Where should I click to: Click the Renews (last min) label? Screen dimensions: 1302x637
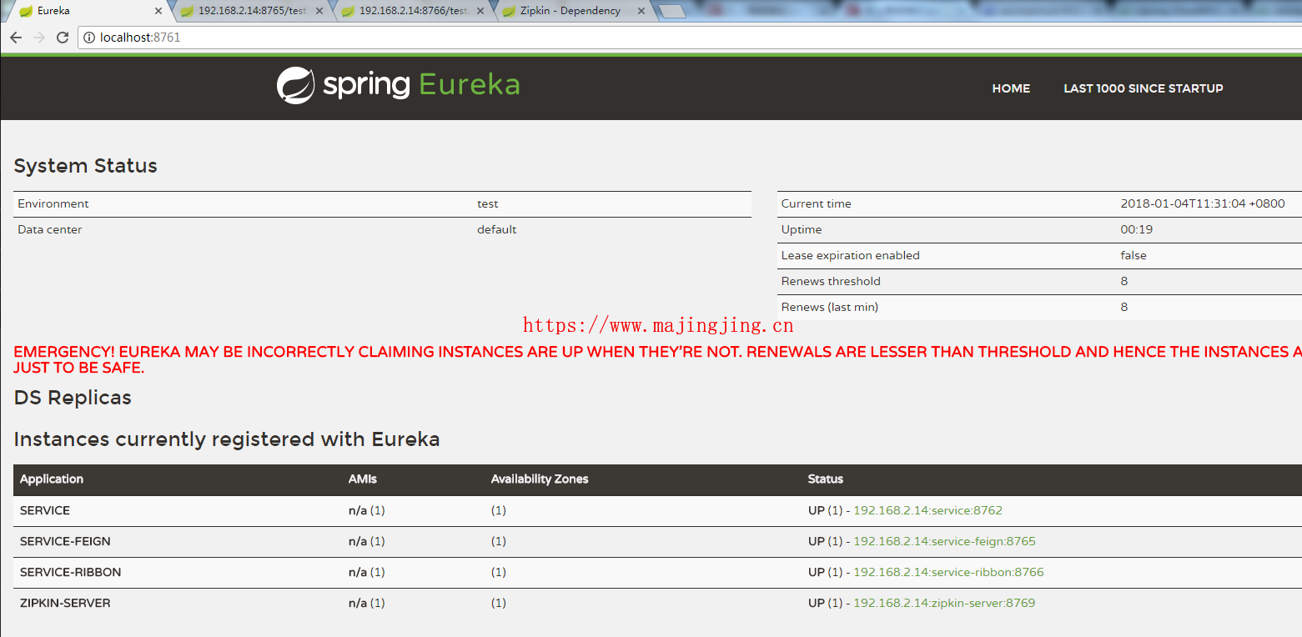click(830, 308)
